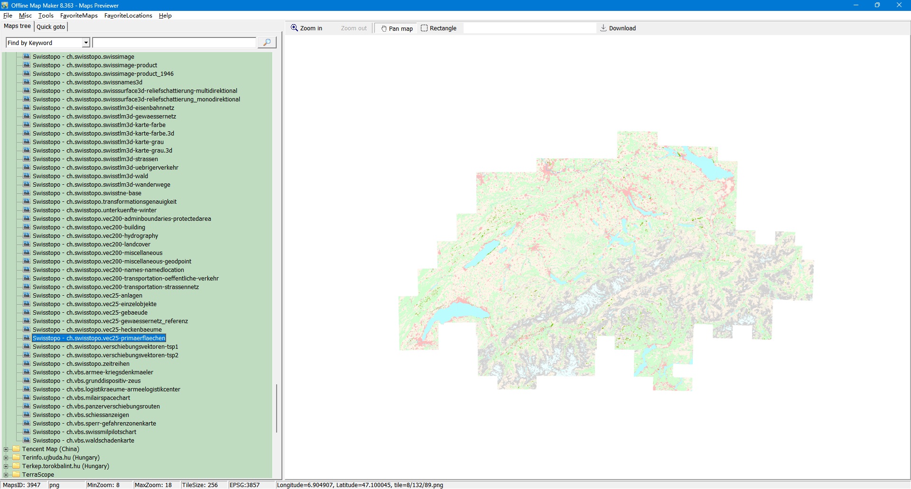Viewport: 911px width, 489px height.
Task: Expand the Tencent Map (China) tree node
Action: [x=6, y=449]
